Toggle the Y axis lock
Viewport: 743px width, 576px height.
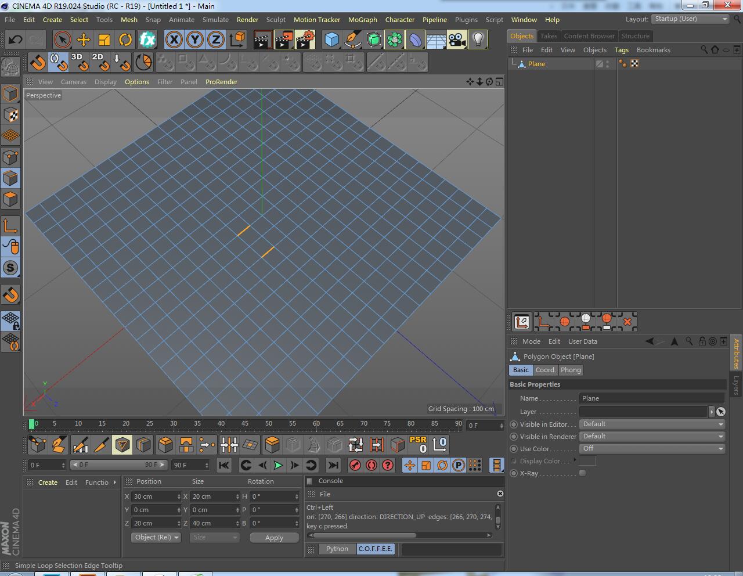195,39
